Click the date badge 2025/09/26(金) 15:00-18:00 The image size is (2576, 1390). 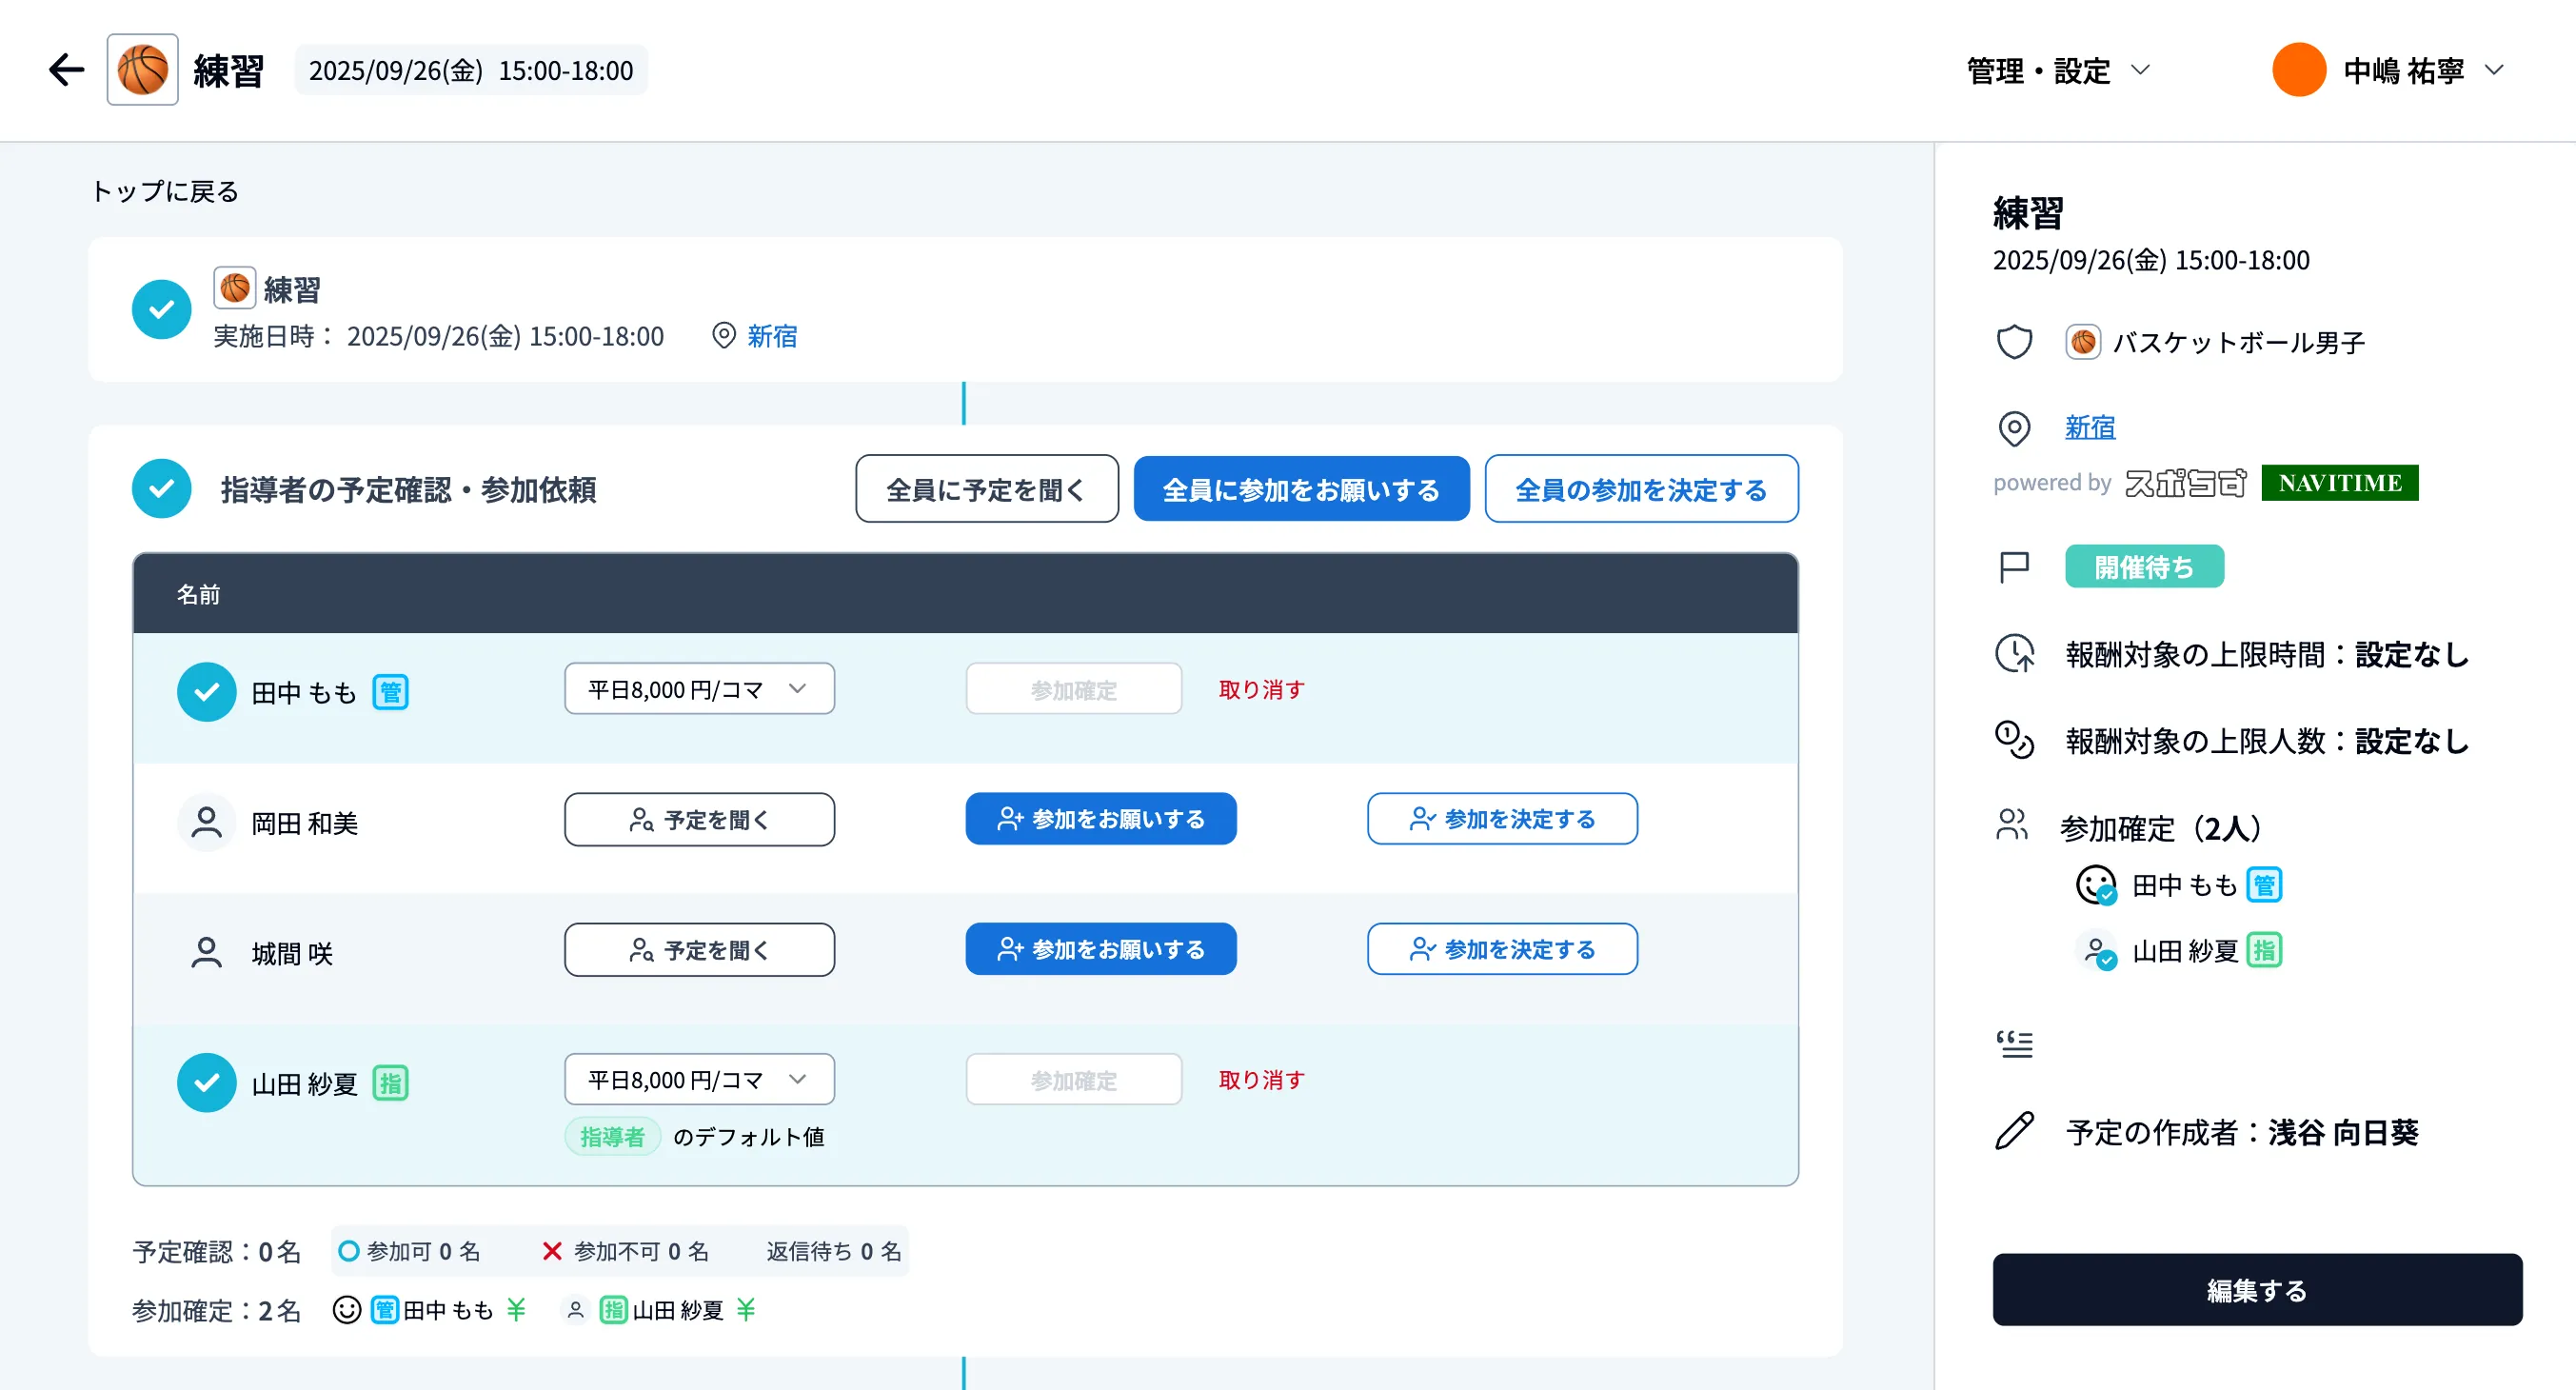click(x=471, y=69)
